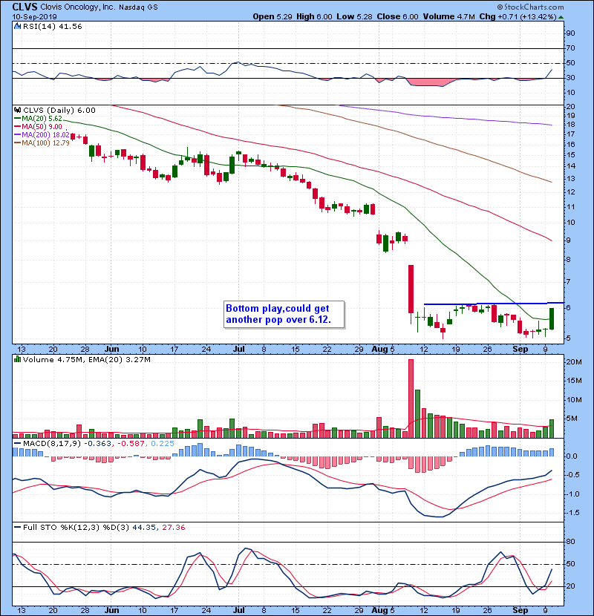This screenshot has width=594, height=616.
Task: Click the MACD histogram value 0.225
Action: click(161, 443)
